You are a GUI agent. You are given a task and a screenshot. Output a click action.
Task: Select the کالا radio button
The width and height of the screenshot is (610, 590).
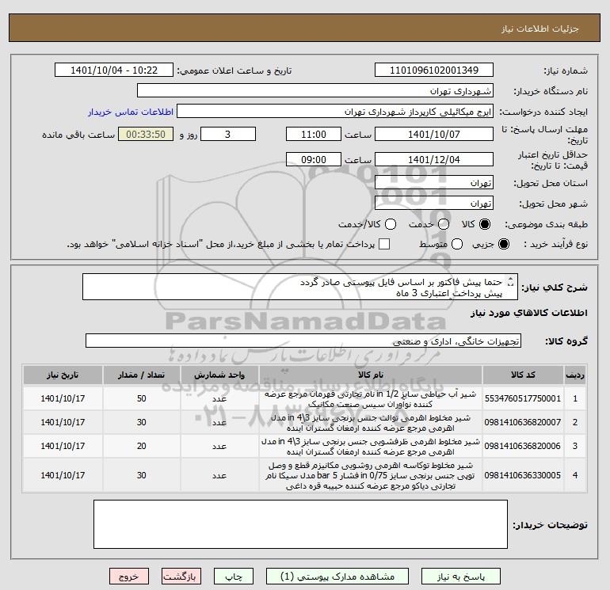(x=485, y=224)
